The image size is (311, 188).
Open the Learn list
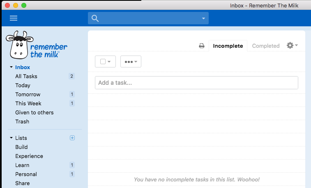pyautogui.click(x=22, y=165)
